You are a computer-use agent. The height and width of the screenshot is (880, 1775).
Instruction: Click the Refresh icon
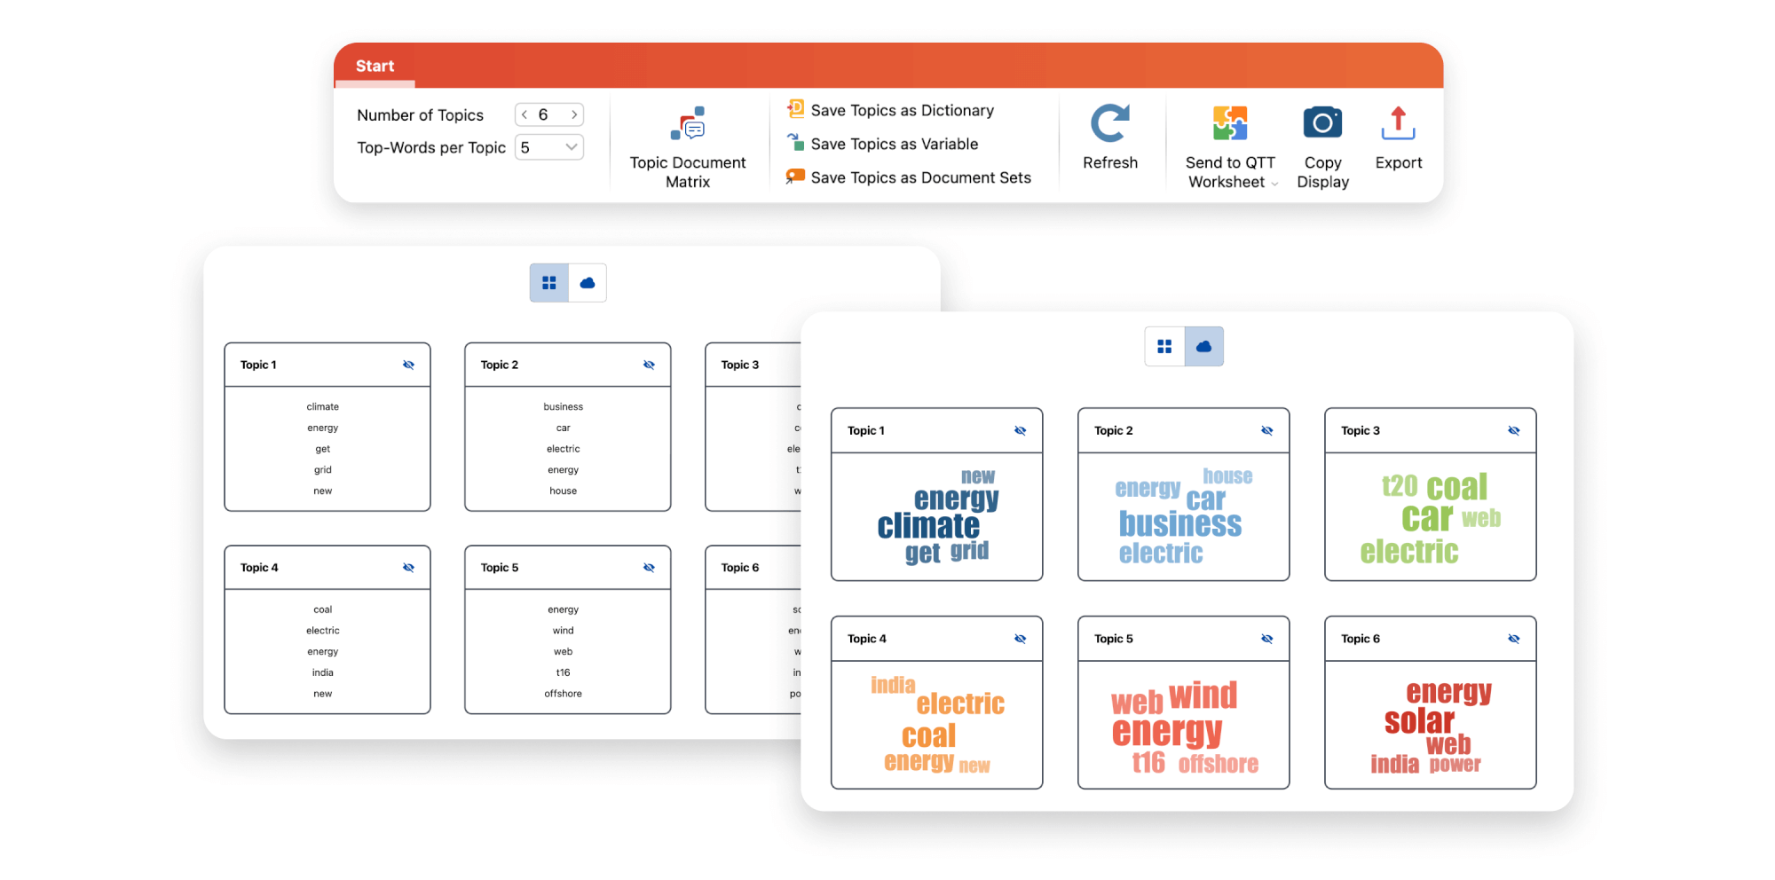point(1109,124)
